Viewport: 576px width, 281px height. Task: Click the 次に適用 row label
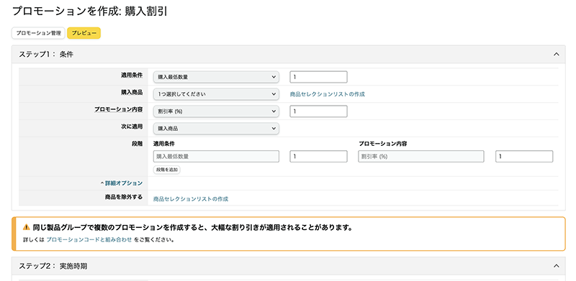click(x=132, y=126)
